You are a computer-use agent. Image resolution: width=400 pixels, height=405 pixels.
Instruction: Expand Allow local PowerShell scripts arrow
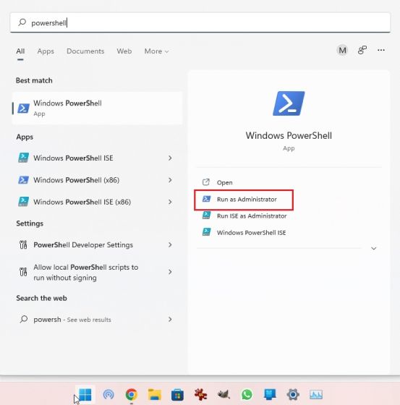(x=170, y=272)
